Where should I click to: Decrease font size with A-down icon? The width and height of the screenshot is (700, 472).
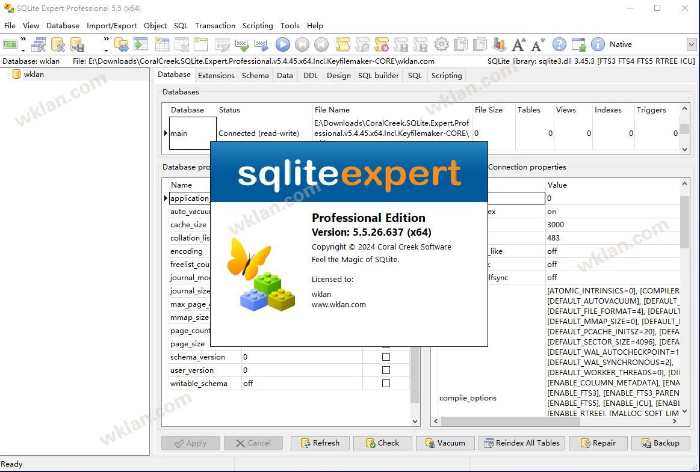tap(538, 44)
